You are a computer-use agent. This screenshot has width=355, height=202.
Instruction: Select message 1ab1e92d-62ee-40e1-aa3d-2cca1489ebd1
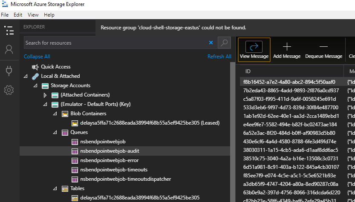[292, 116]
